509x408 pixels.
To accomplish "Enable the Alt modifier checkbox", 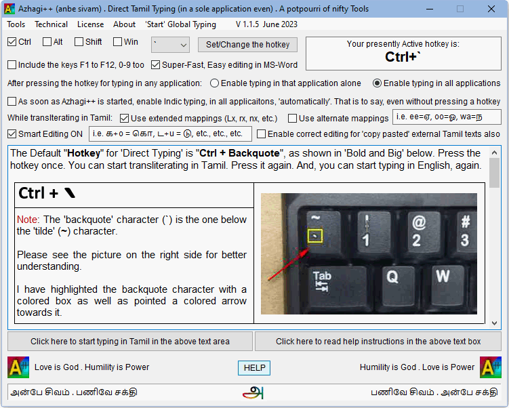I will coord(47,42).
